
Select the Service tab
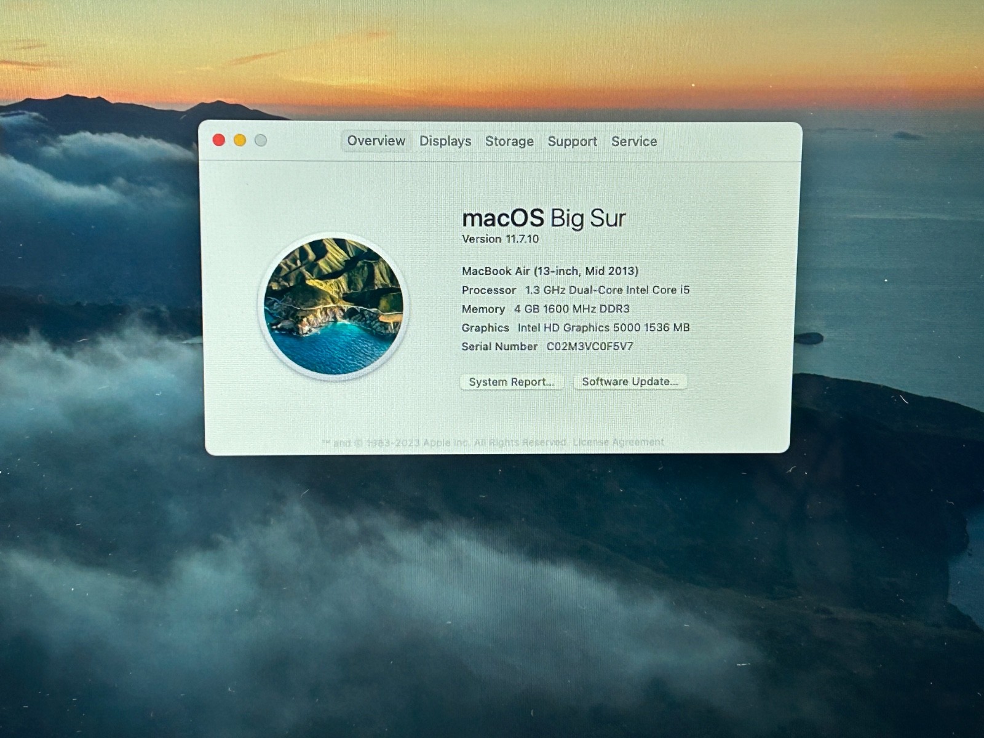[634, 141]
